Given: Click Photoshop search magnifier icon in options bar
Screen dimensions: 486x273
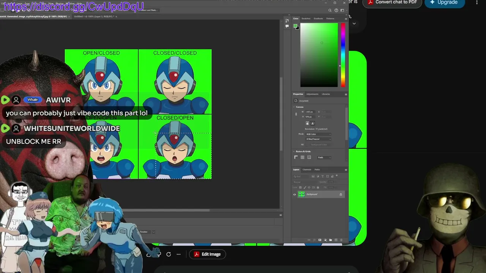Looking at the screenshot, I should pos(330,10).
